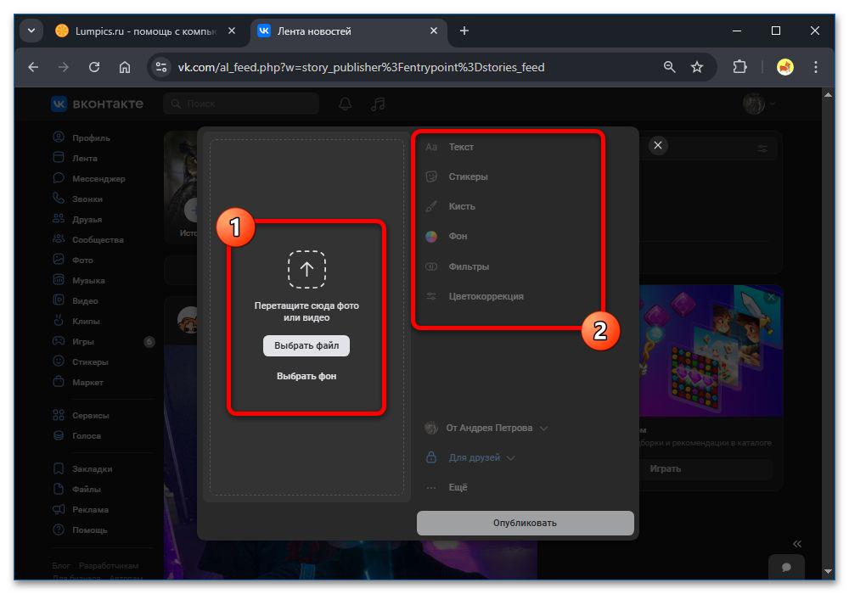
Task: Close the story editor with X button
Action: (x=658, y=145)
